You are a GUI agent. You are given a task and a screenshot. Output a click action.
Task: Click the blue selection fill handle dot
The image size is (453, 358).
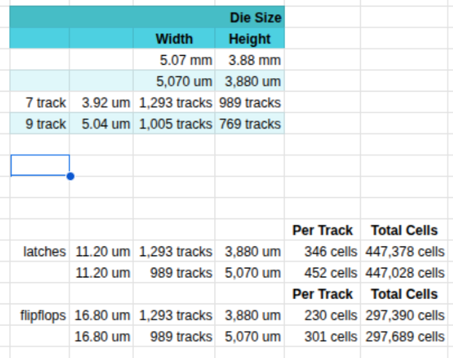point(70,176)
